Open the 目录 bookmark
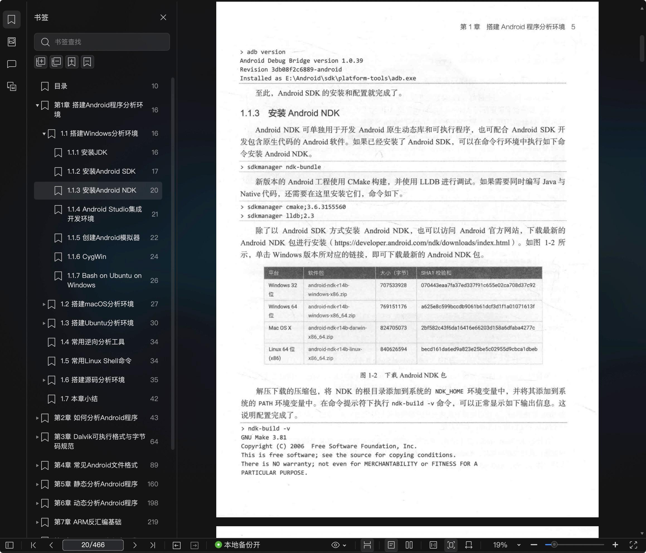646x553 pixels. 98,86
